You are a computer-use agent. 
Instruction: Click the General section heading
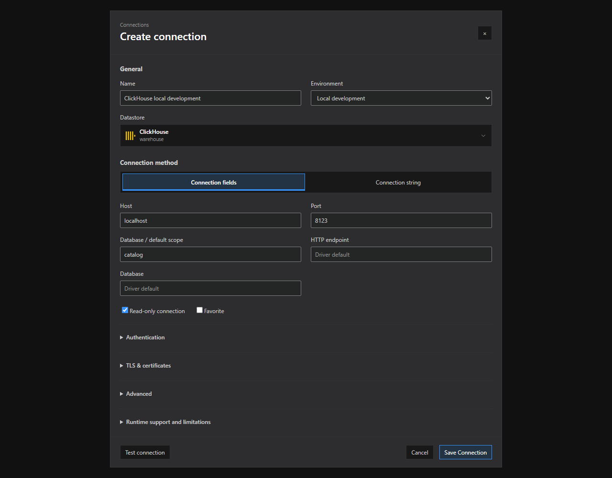click(131, 69)
